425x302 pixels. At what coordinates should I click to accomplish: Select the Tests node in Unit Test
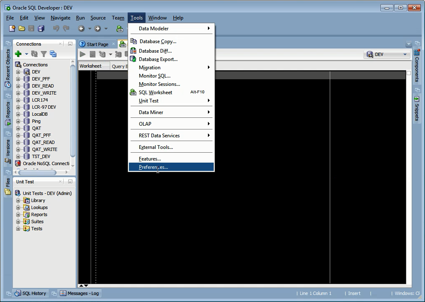click(37, 229)
